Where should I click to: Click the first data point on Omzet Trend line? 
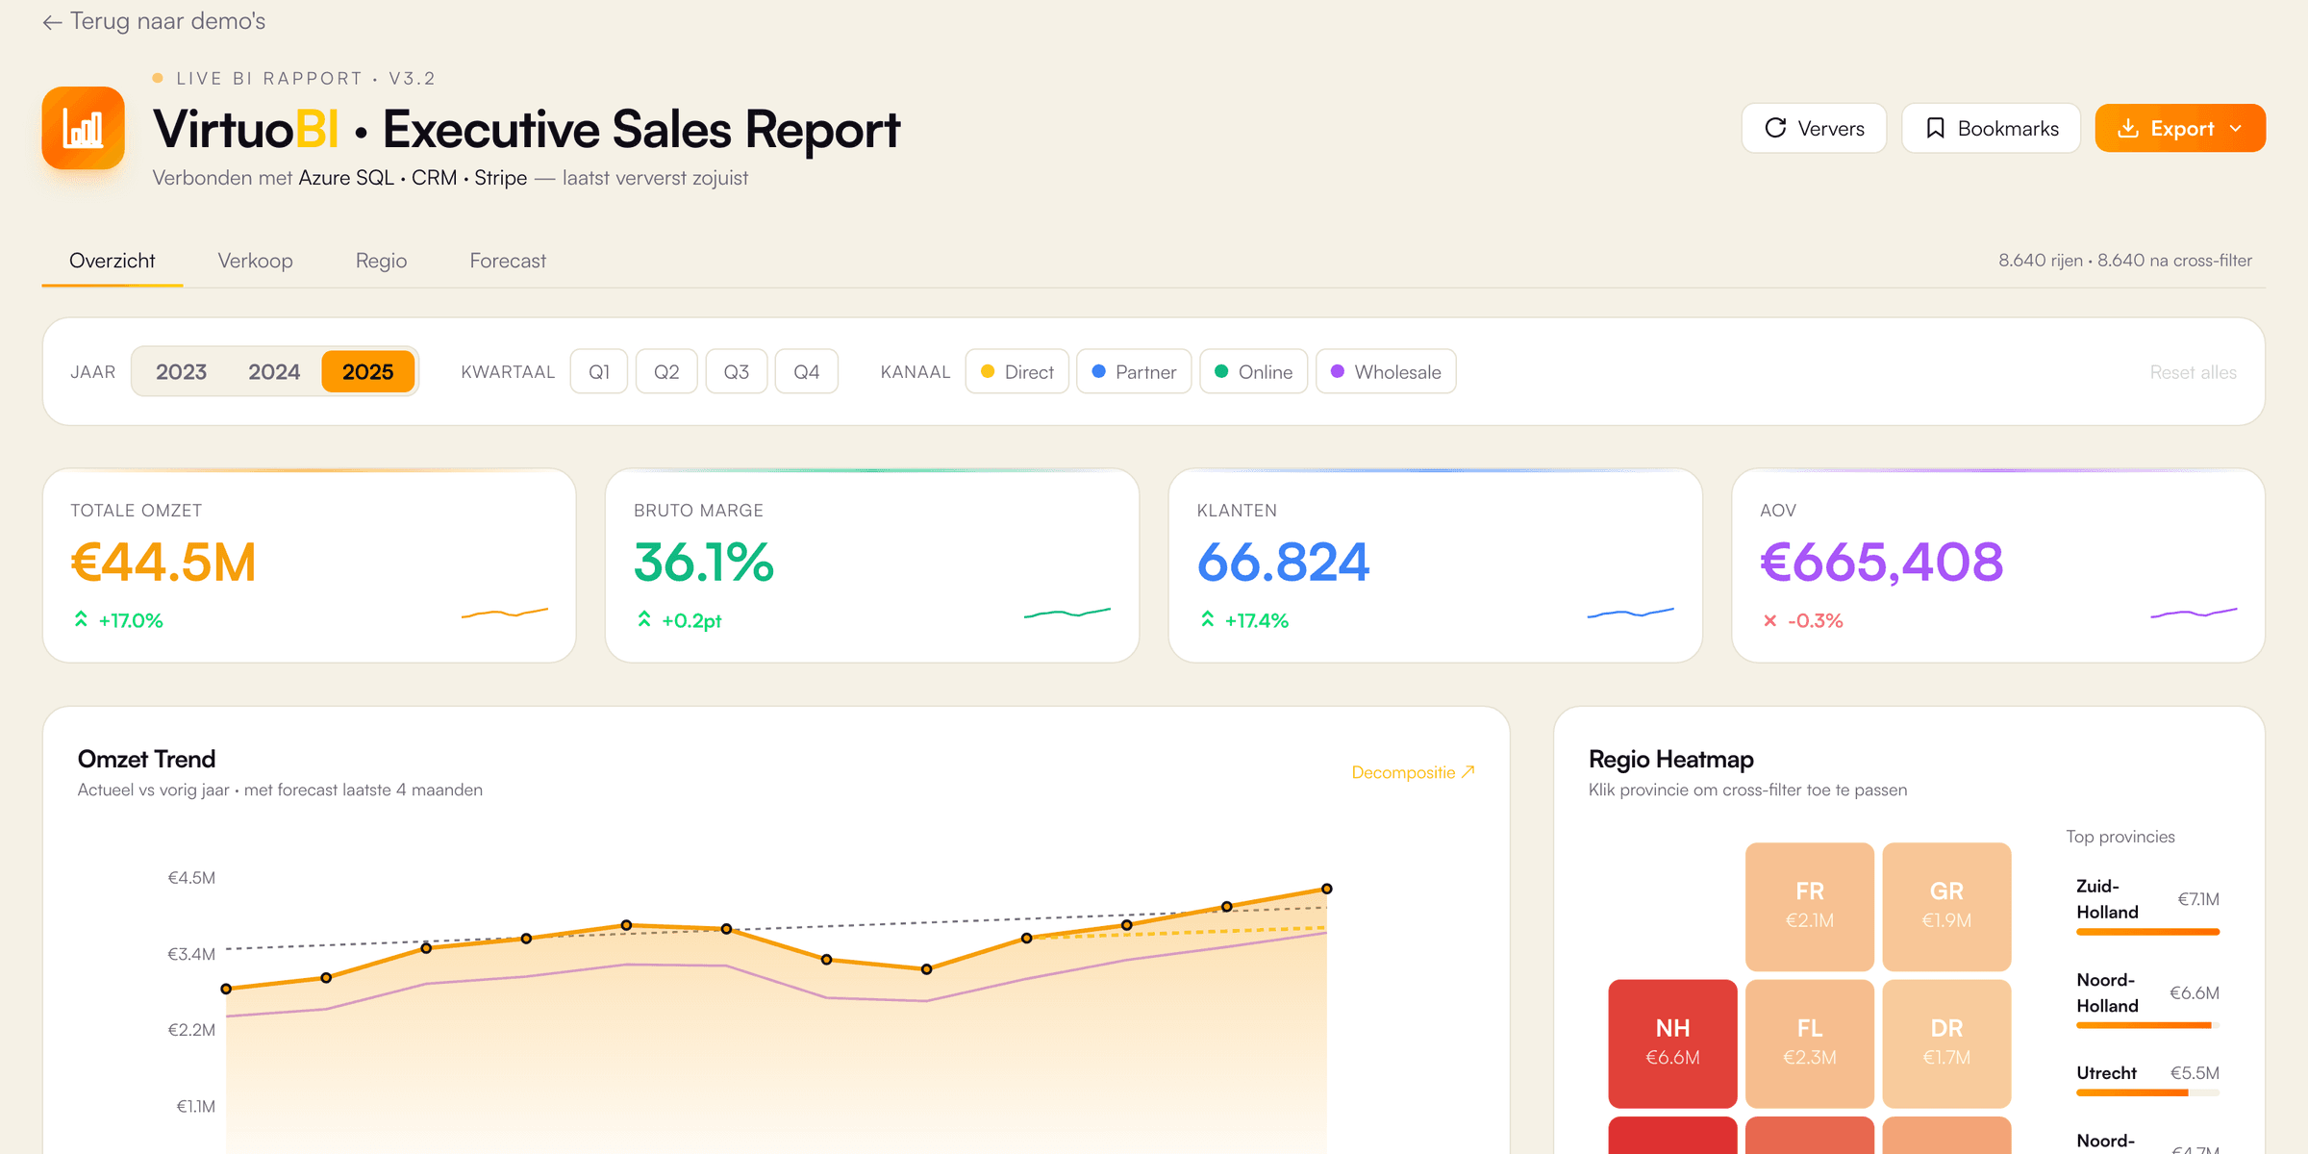click(226, 989)
